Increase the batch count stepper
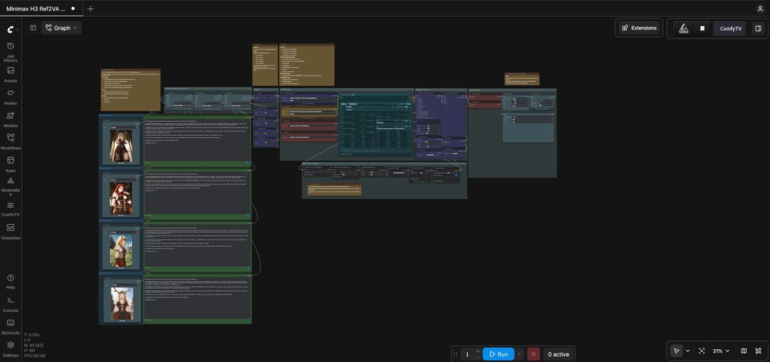 [477, 352]
